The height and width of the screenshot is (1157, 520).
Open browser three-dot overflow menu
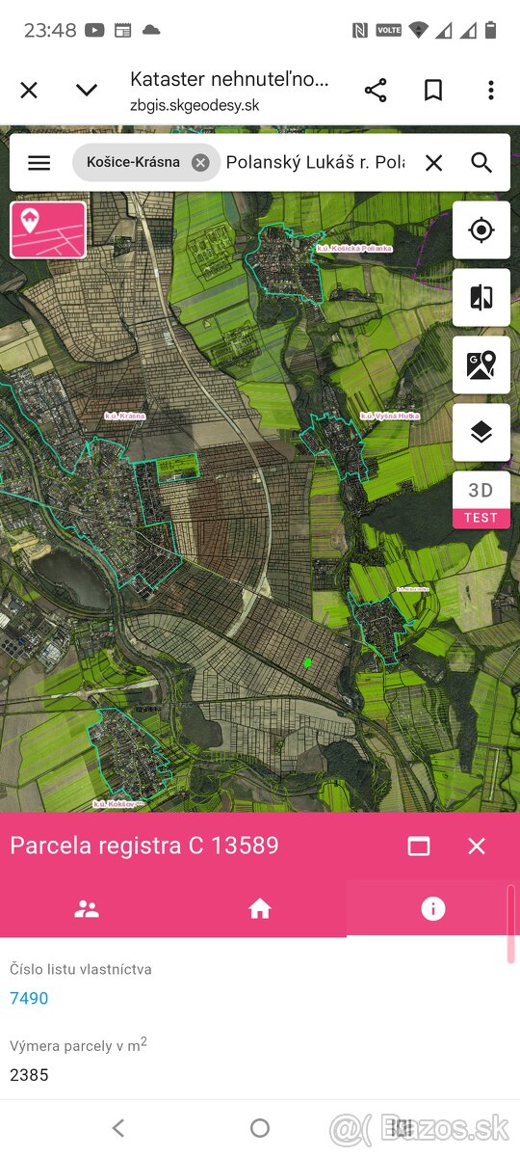click(x=491, y=91)
